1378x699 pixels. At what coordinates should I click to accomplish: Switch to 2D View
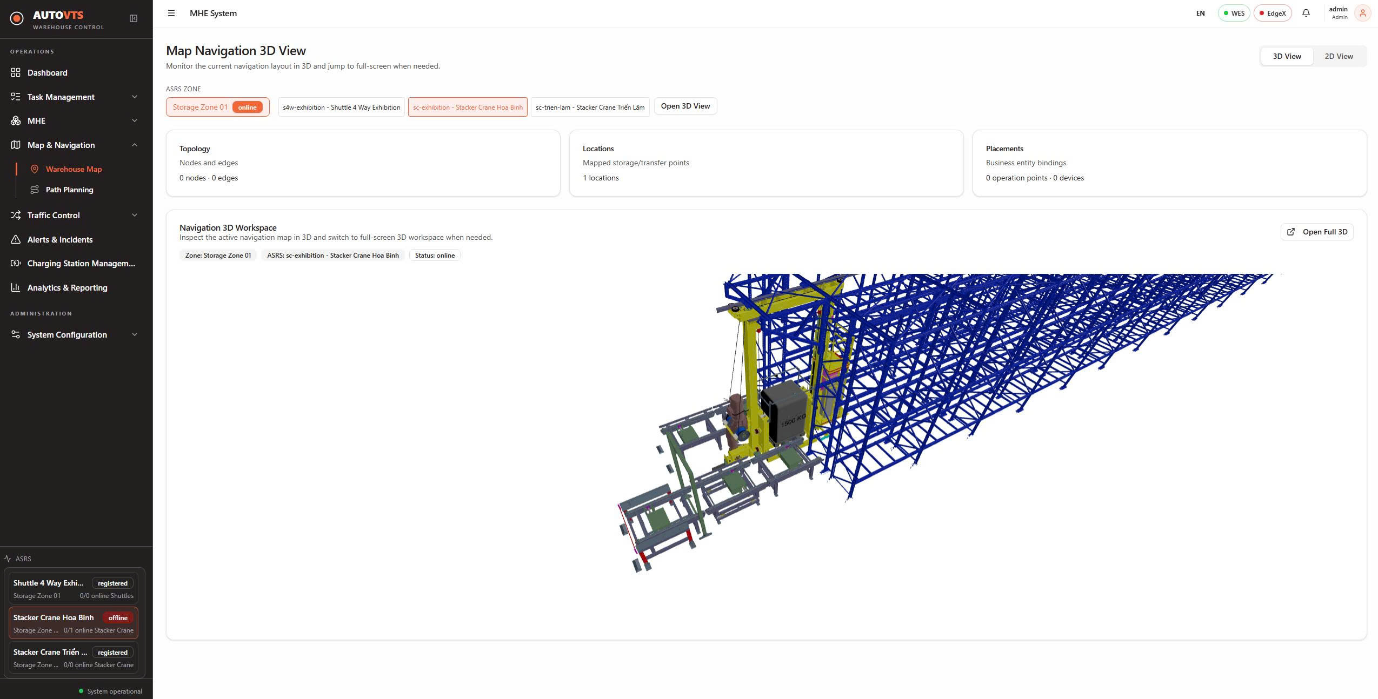1339,56
